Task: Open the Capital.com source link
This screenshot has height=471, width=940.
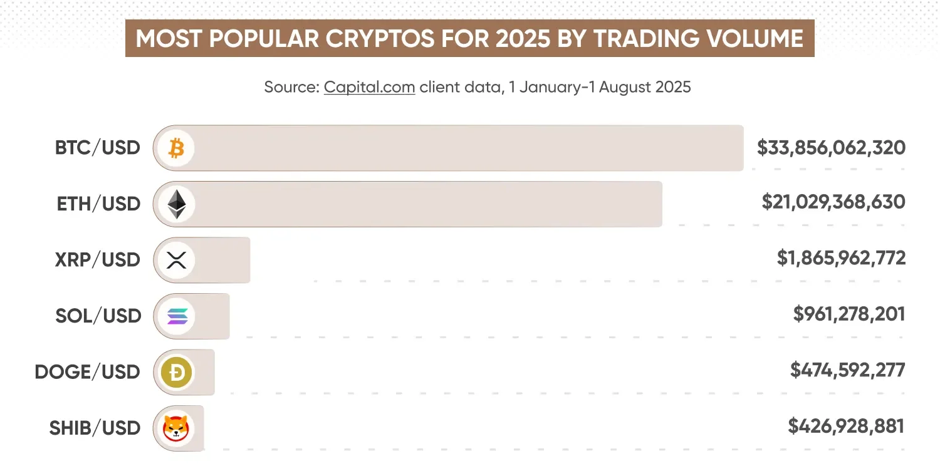Action: pyautogui.click(x=369, y=86)
